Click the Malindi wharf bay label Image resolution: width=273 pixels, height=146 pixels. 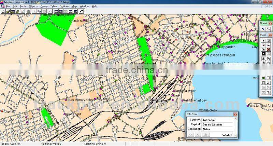point(195,101)
